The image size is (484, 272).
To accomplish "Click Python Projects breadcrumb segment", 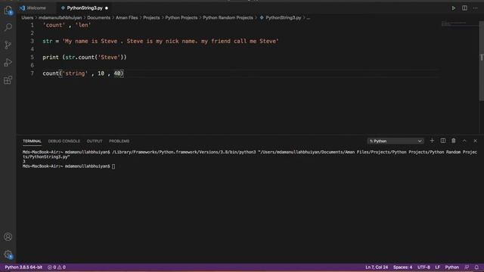I will pos(181,18).
